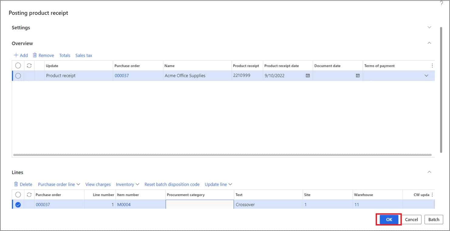This screenshot has height=231, width=450.
Task: Open column options ellipsis in Overview grid
Action: tap(432, 65)
